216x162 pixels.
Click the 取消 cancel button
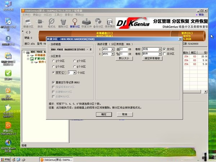tap(125, 114)
